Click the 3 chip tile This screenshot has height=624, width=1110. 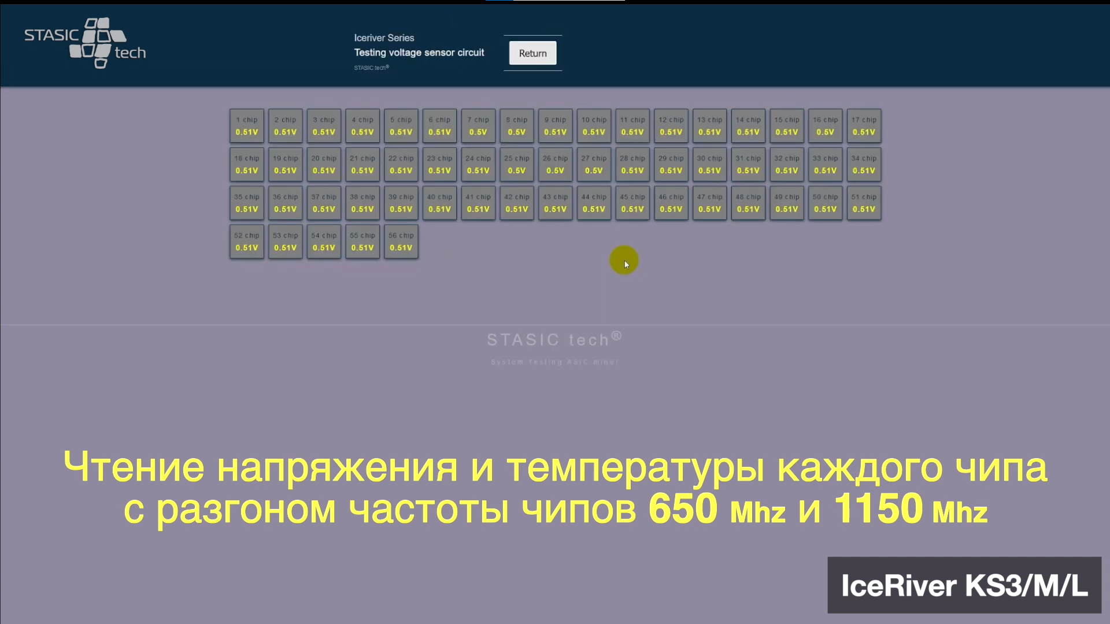click(324, 126)
